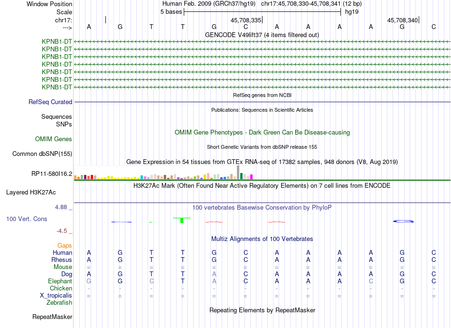
Task: Click the tall gray bar in GTEx chart
Action: pos(238,173)
